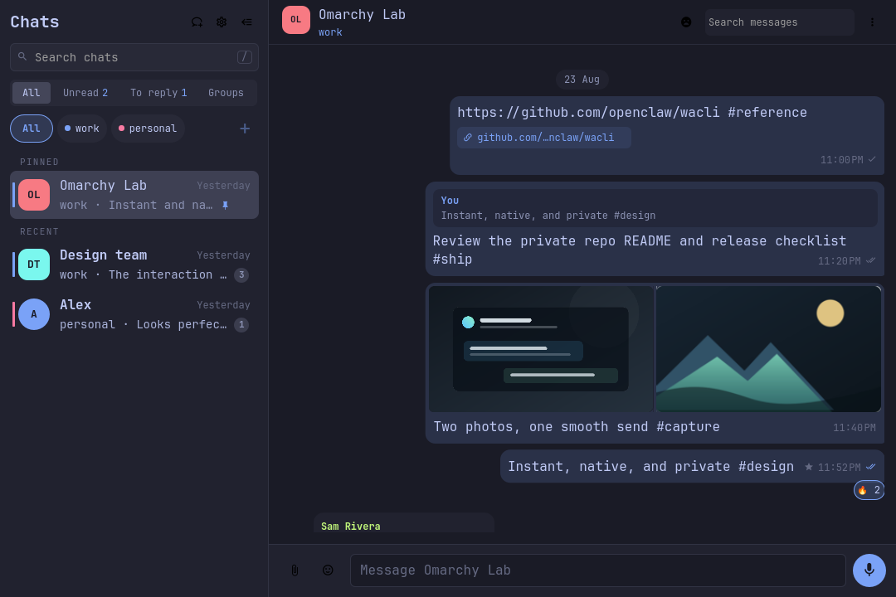
Task: Click #reference hashtag in message
Action: [x=767, y=113]
